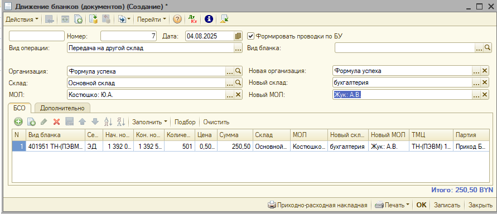Click Приходно-расходная накладная print button

pyautogui.click(x=317, y=205)
